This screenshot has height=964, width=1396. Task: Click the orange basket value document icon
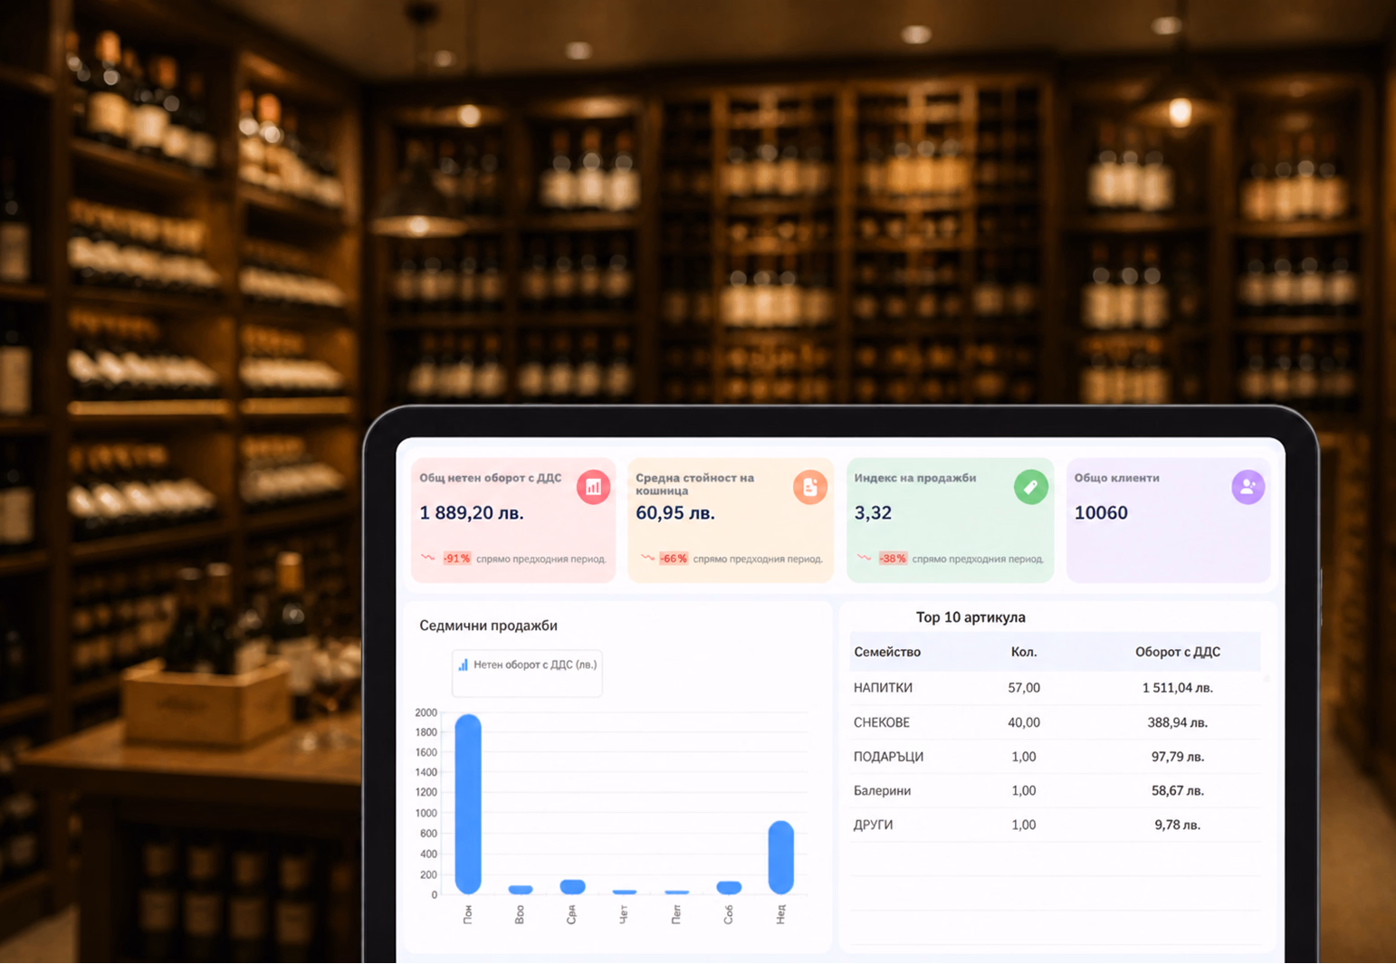810,487
